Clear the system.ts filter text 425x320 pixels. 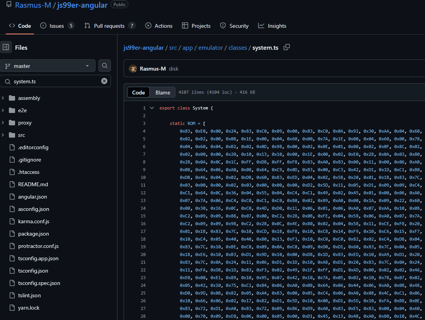pyautogui.click(x=104, y=81)
